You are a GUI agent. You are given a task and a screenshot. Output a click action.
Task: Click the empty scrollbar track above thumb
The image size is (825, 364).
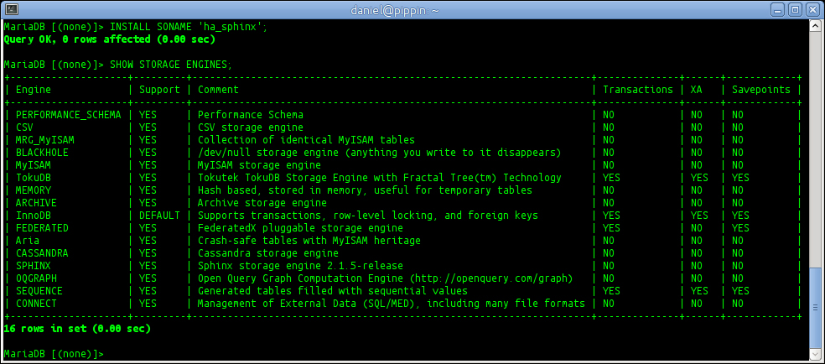coord(816,148)
